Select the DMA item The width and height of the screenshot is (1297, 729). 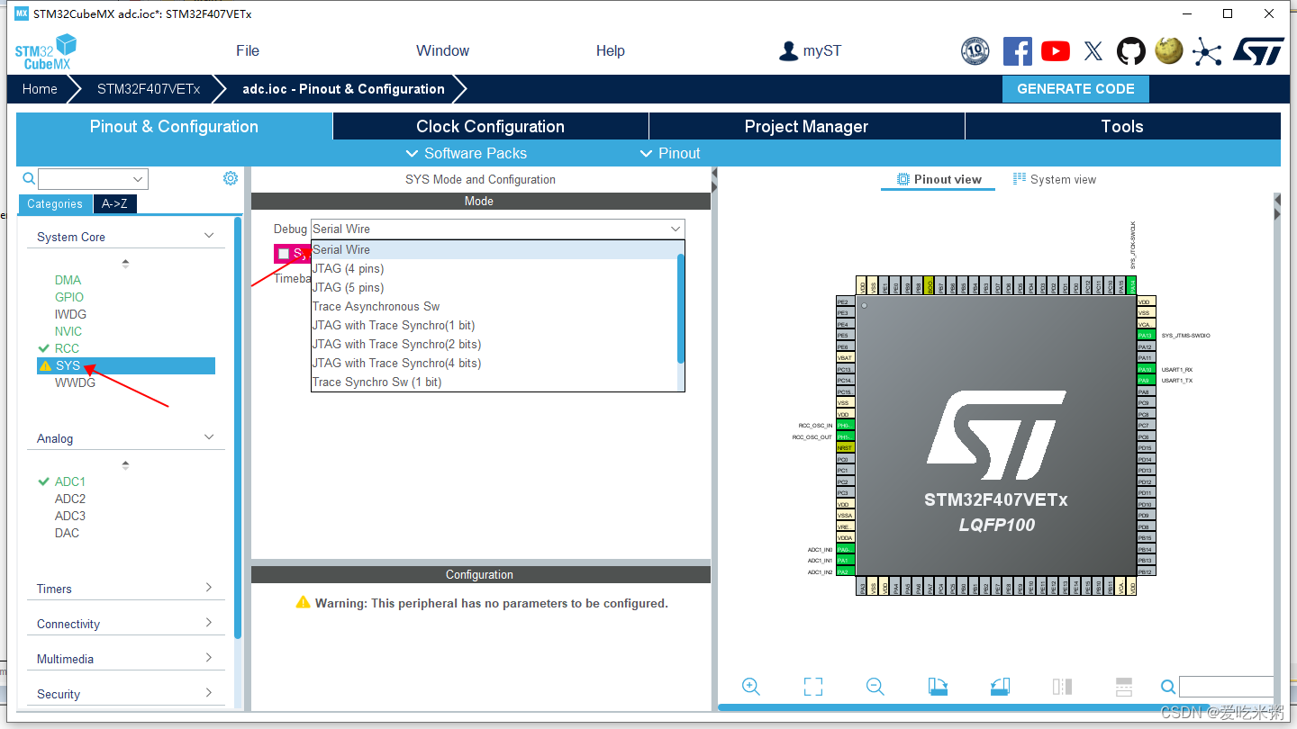click(68, 280)
